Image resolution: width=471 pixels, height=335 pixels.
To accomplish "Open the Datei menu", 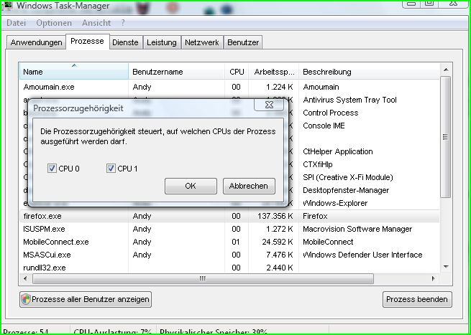I will coord(17,23).
